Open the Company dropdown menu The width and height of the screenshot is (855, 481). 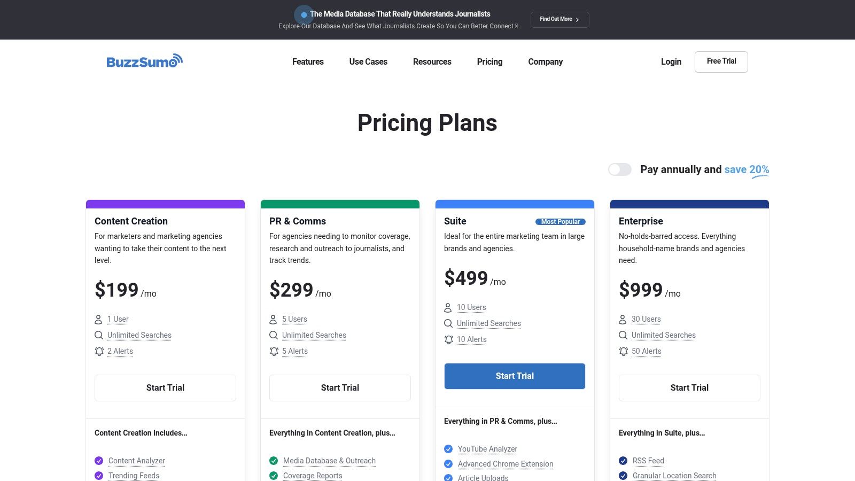click(x=545, y=61)
